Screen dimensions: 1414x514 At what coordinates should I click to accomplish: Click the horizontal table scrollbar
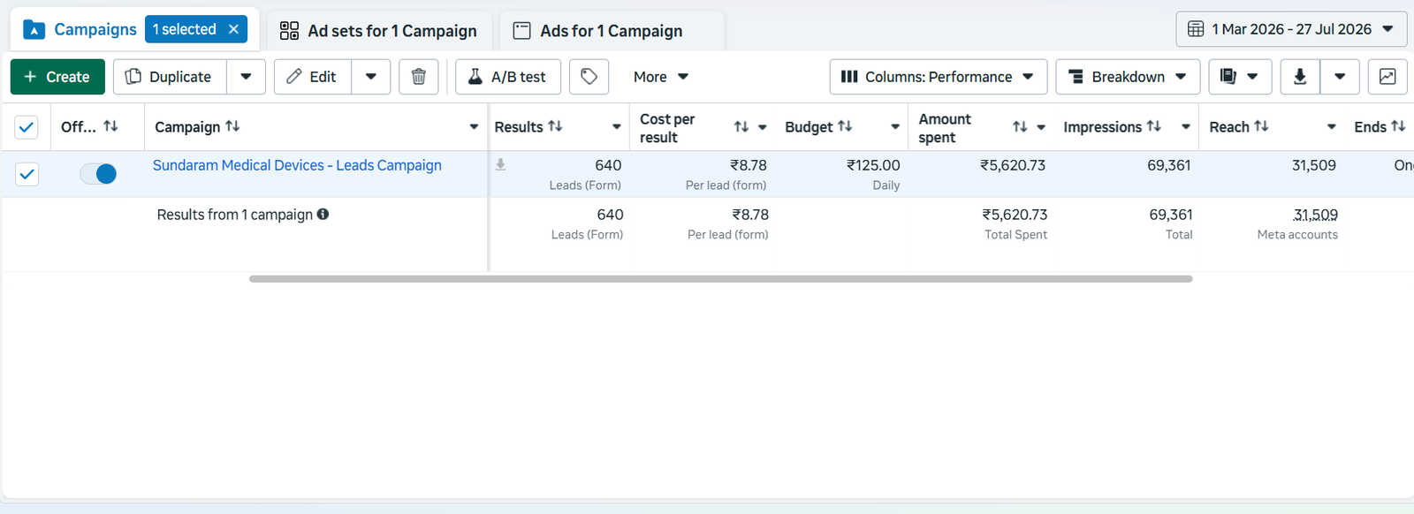pyautogui.click(x=720, y=279)
